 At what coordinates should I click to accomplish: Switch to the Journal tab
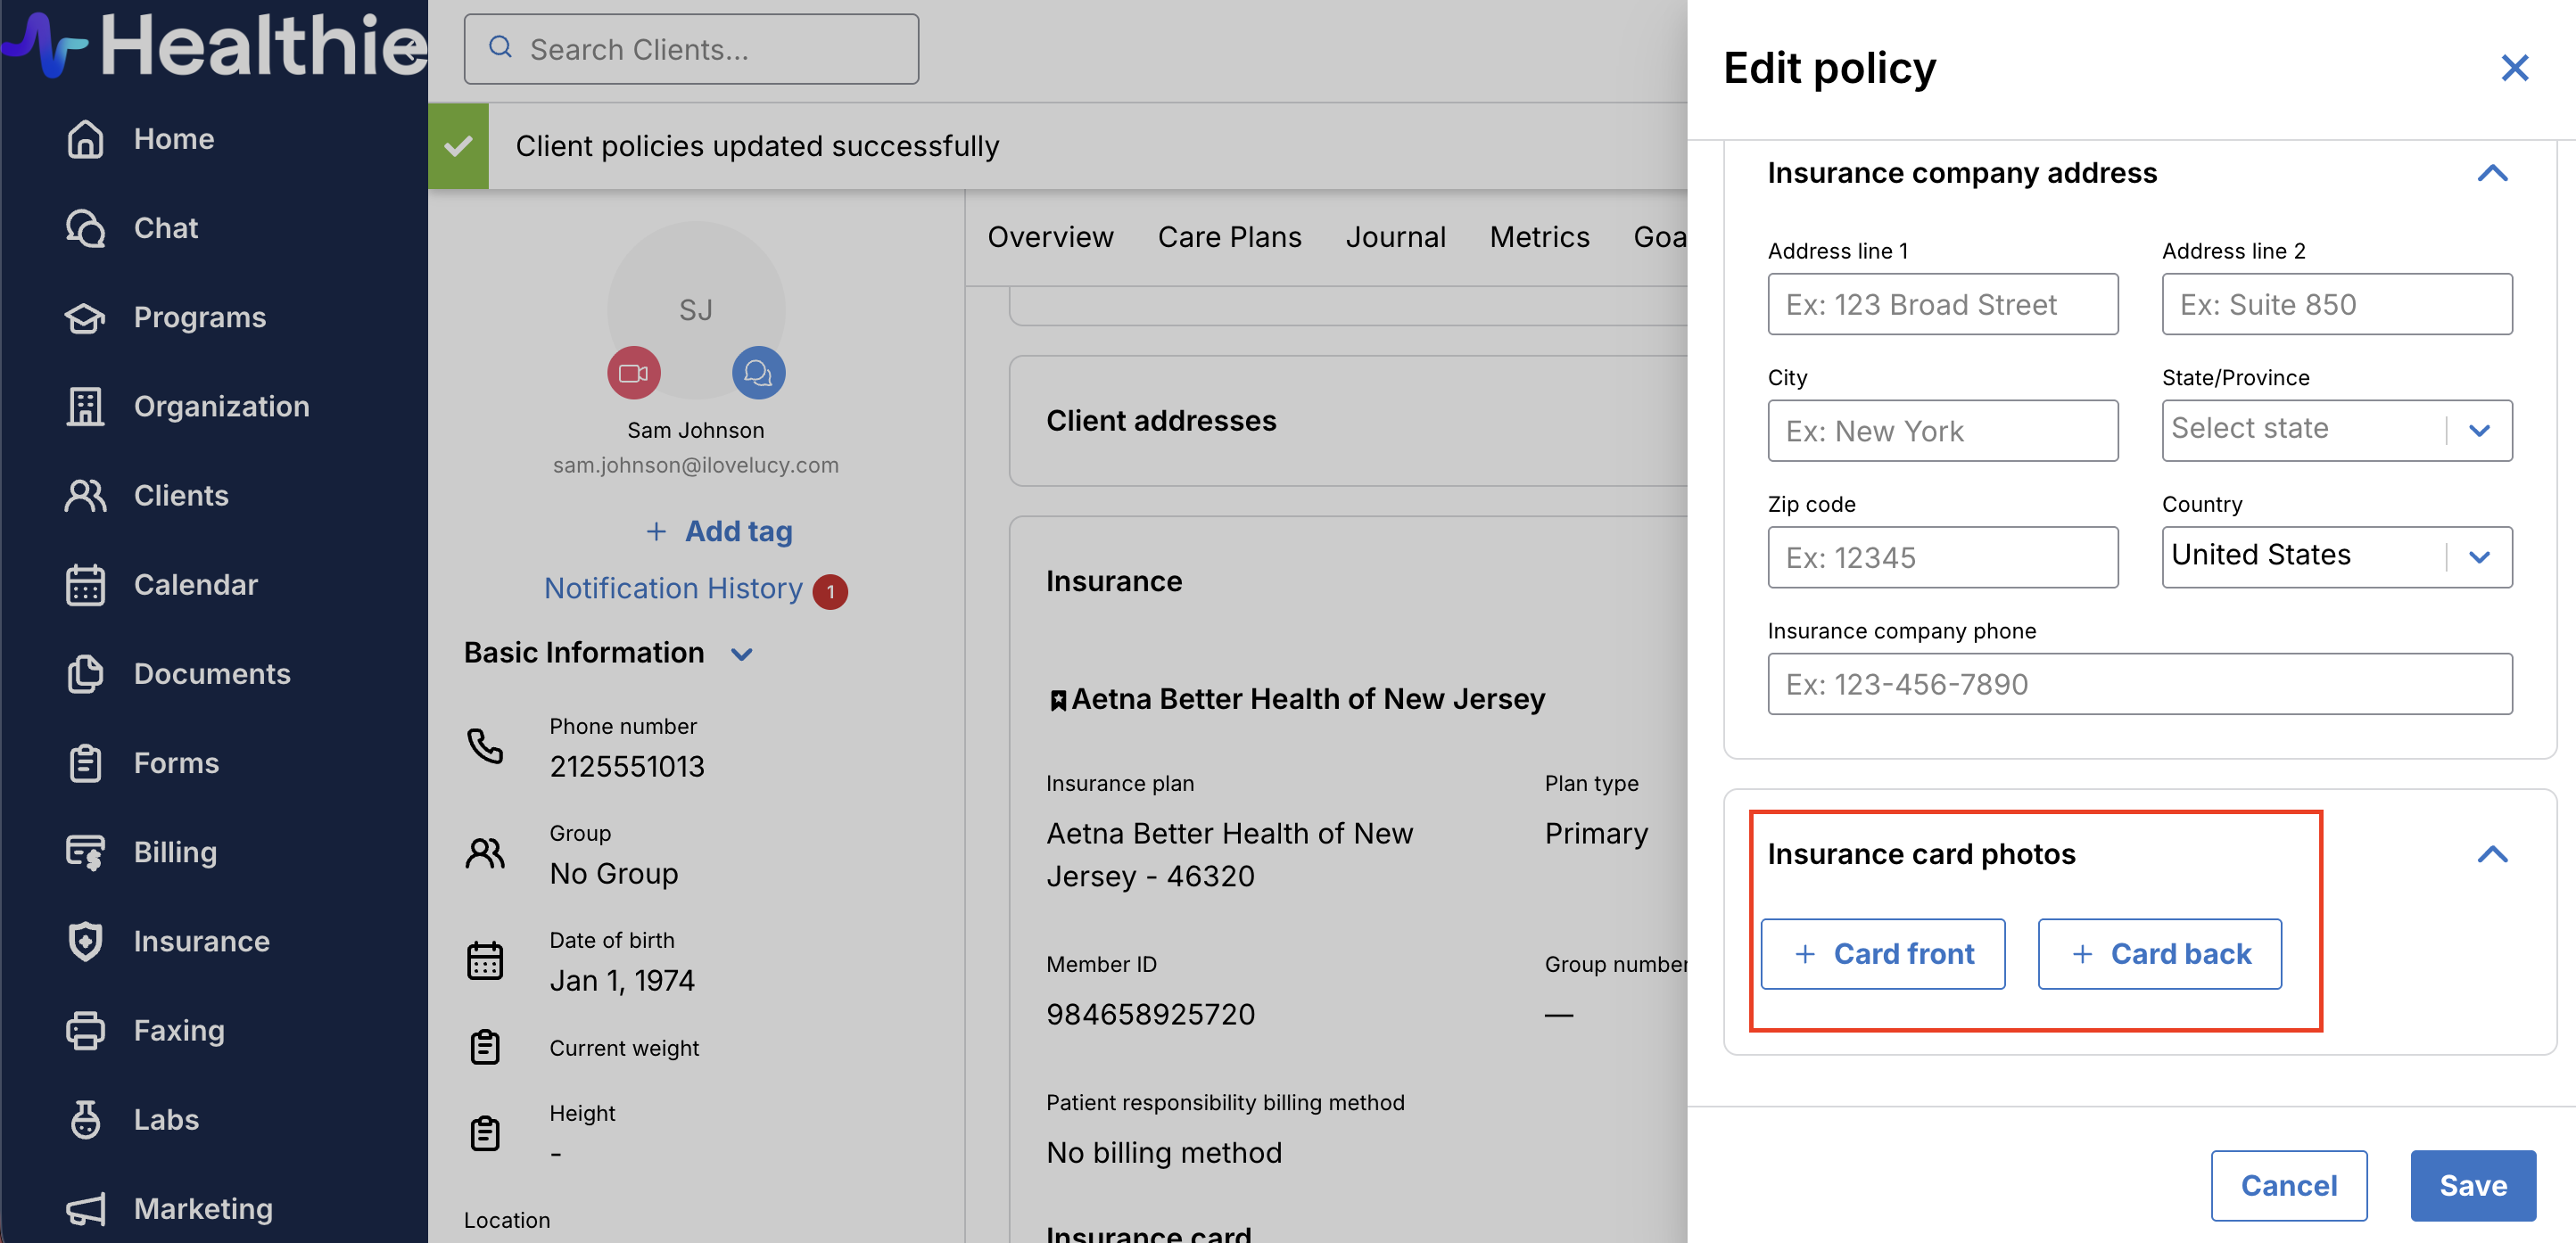pyautogui.click(x=1394, y=237)
